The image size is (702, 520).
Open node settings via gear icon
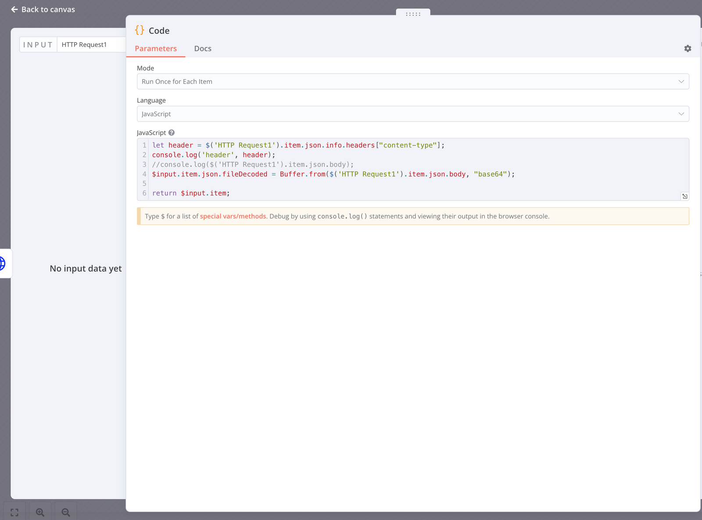tap(688, 49)
